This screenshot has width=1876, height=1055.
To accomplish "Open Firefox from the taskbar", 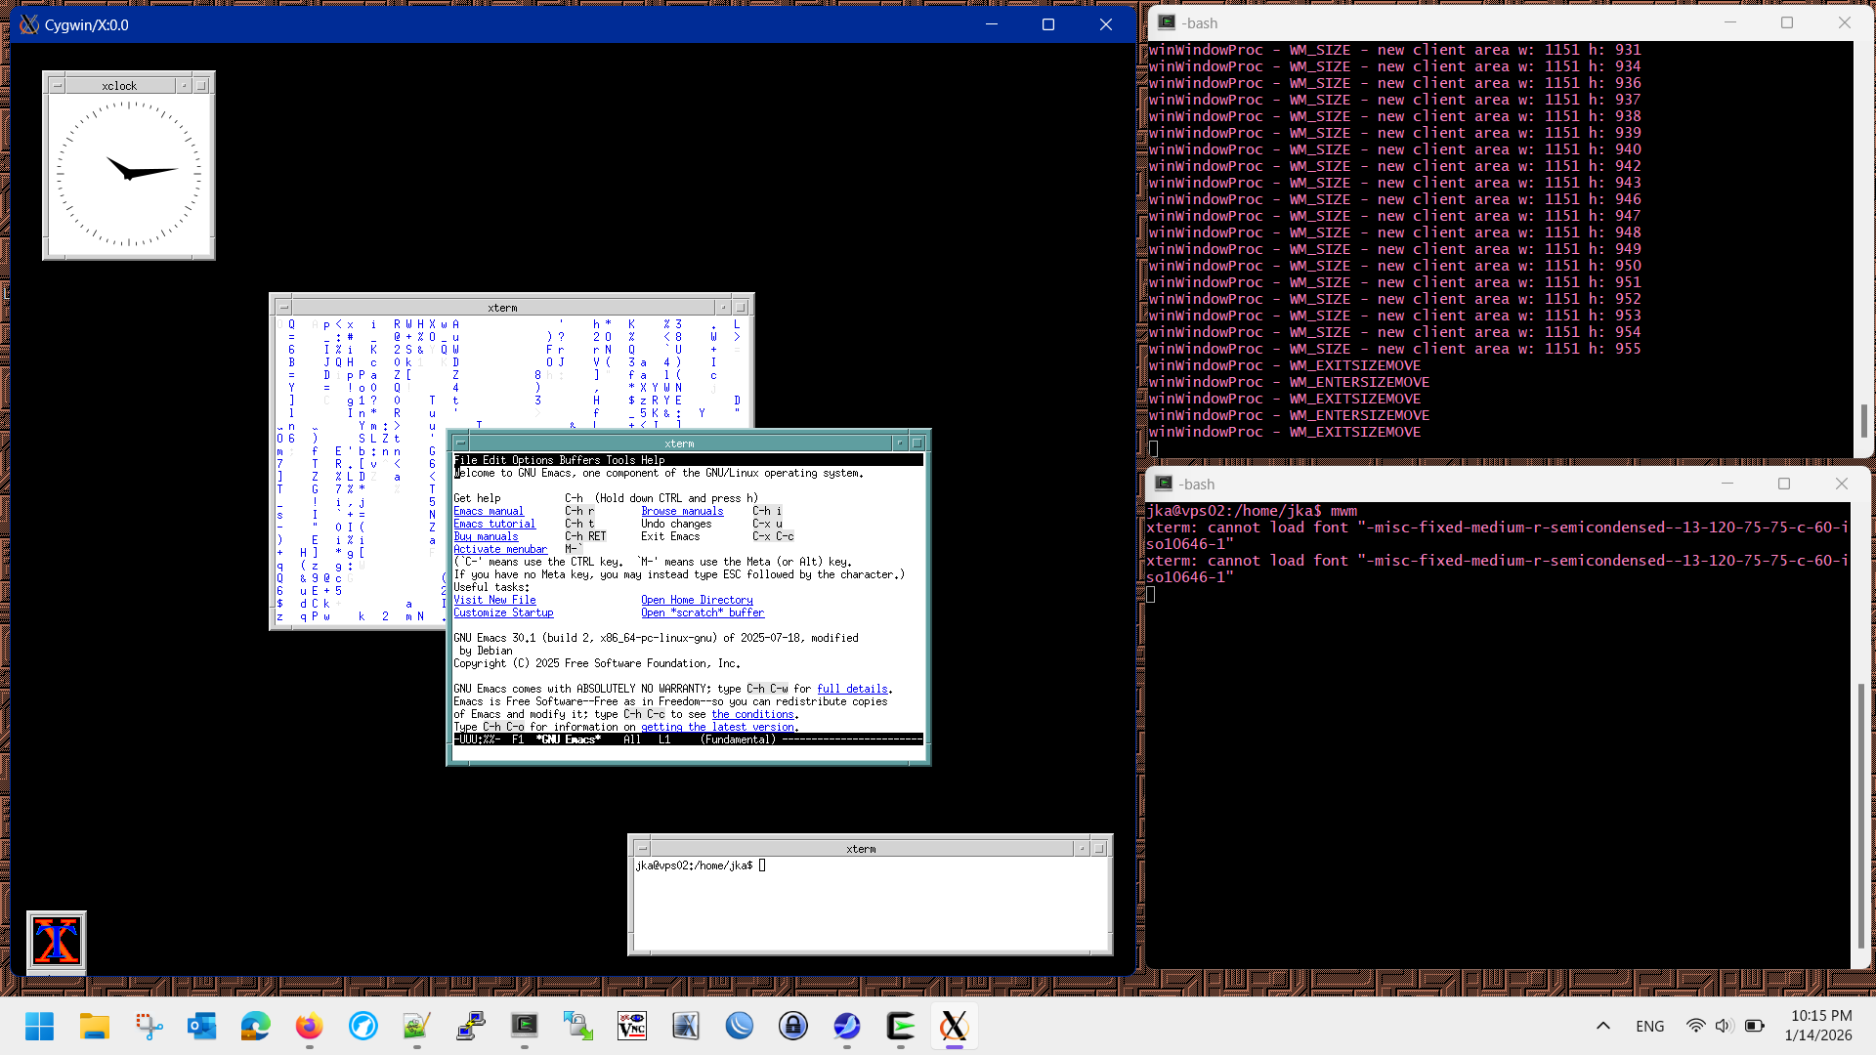I will (x=309, y=1026).
